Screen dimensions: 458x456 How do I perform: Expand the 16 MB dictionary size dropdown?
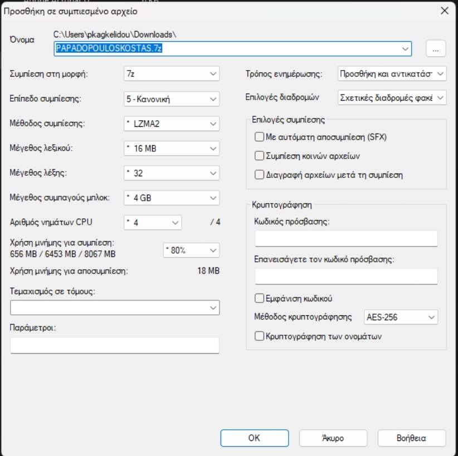point(172,148)
